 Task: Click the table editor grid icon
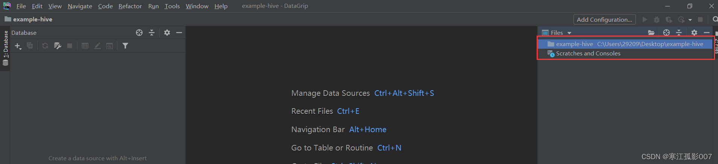tap(85, 46)
